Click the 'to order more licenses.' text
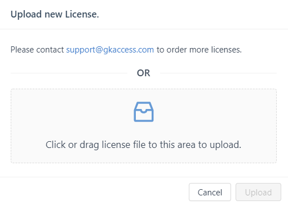This screenshot has width=288, height=205. pos(199,50)
